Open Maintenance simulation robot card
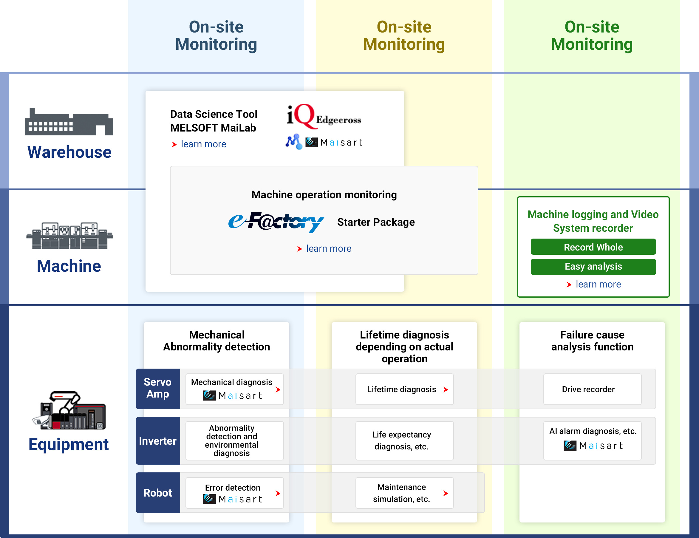Viewport: 699px width, 538px height. click(404, 493)
